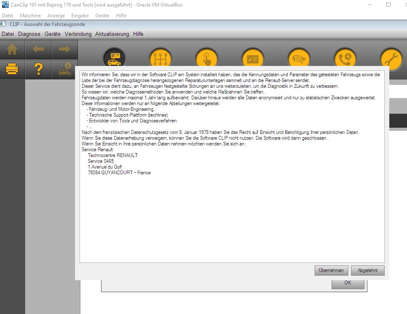Image resolution: width=407 pixels, height=314 pixels.
Task: Open the CLIP Verbindung menu
Action: (78, 34)
